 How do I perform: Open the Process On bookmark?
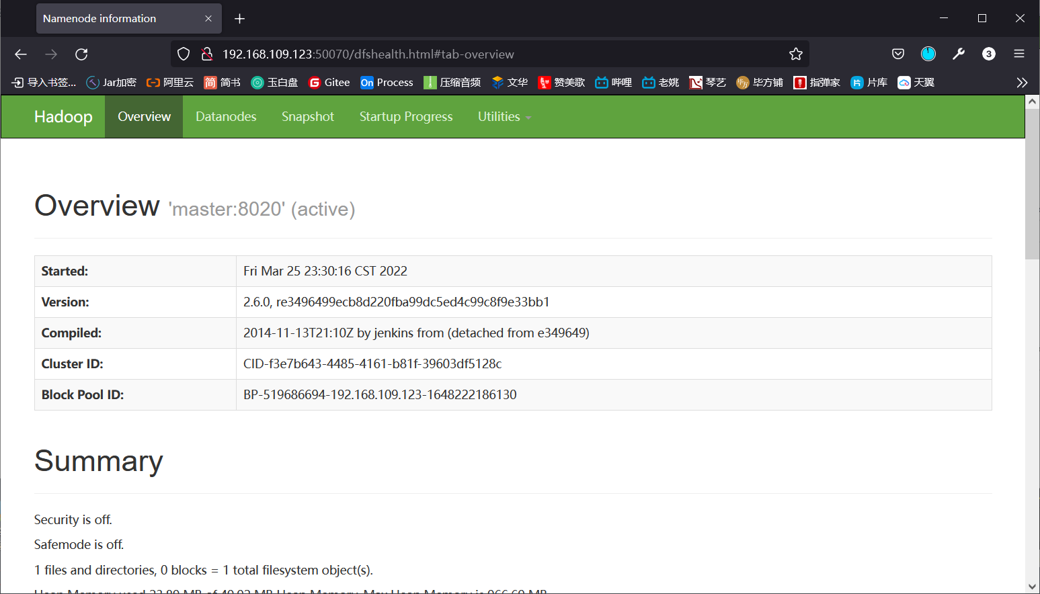point(387,83)
